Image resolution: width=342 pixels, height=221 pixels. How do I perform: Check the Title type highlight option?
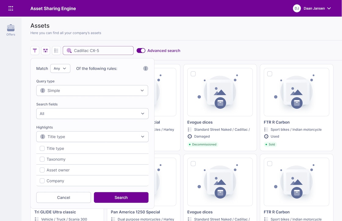click(x=42, y=148)
